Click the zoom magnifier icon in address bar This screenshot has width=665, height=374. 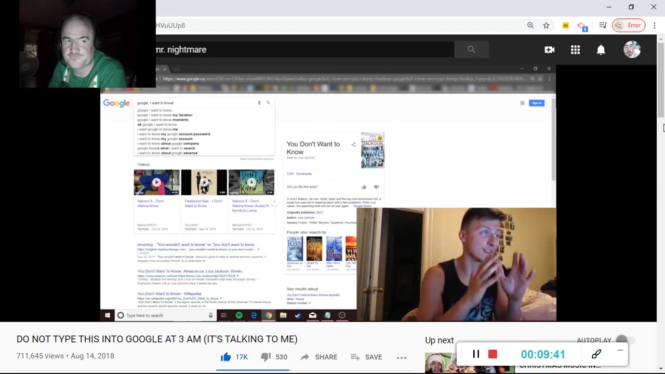click(530, 25)
